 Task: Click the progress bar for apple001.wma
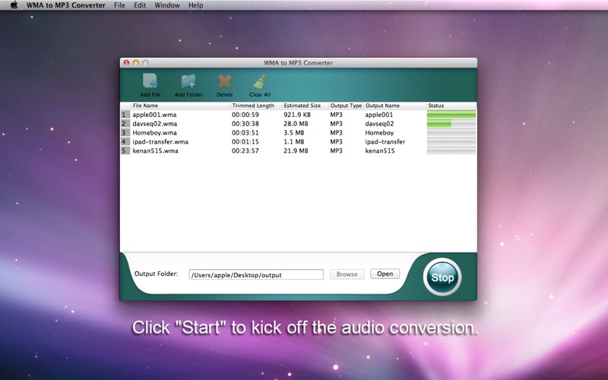pos(451,115)
